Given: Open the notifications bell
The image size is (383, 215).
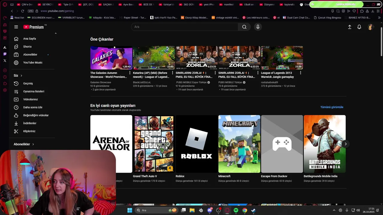Looking at the screenshot, I should 359,27.
